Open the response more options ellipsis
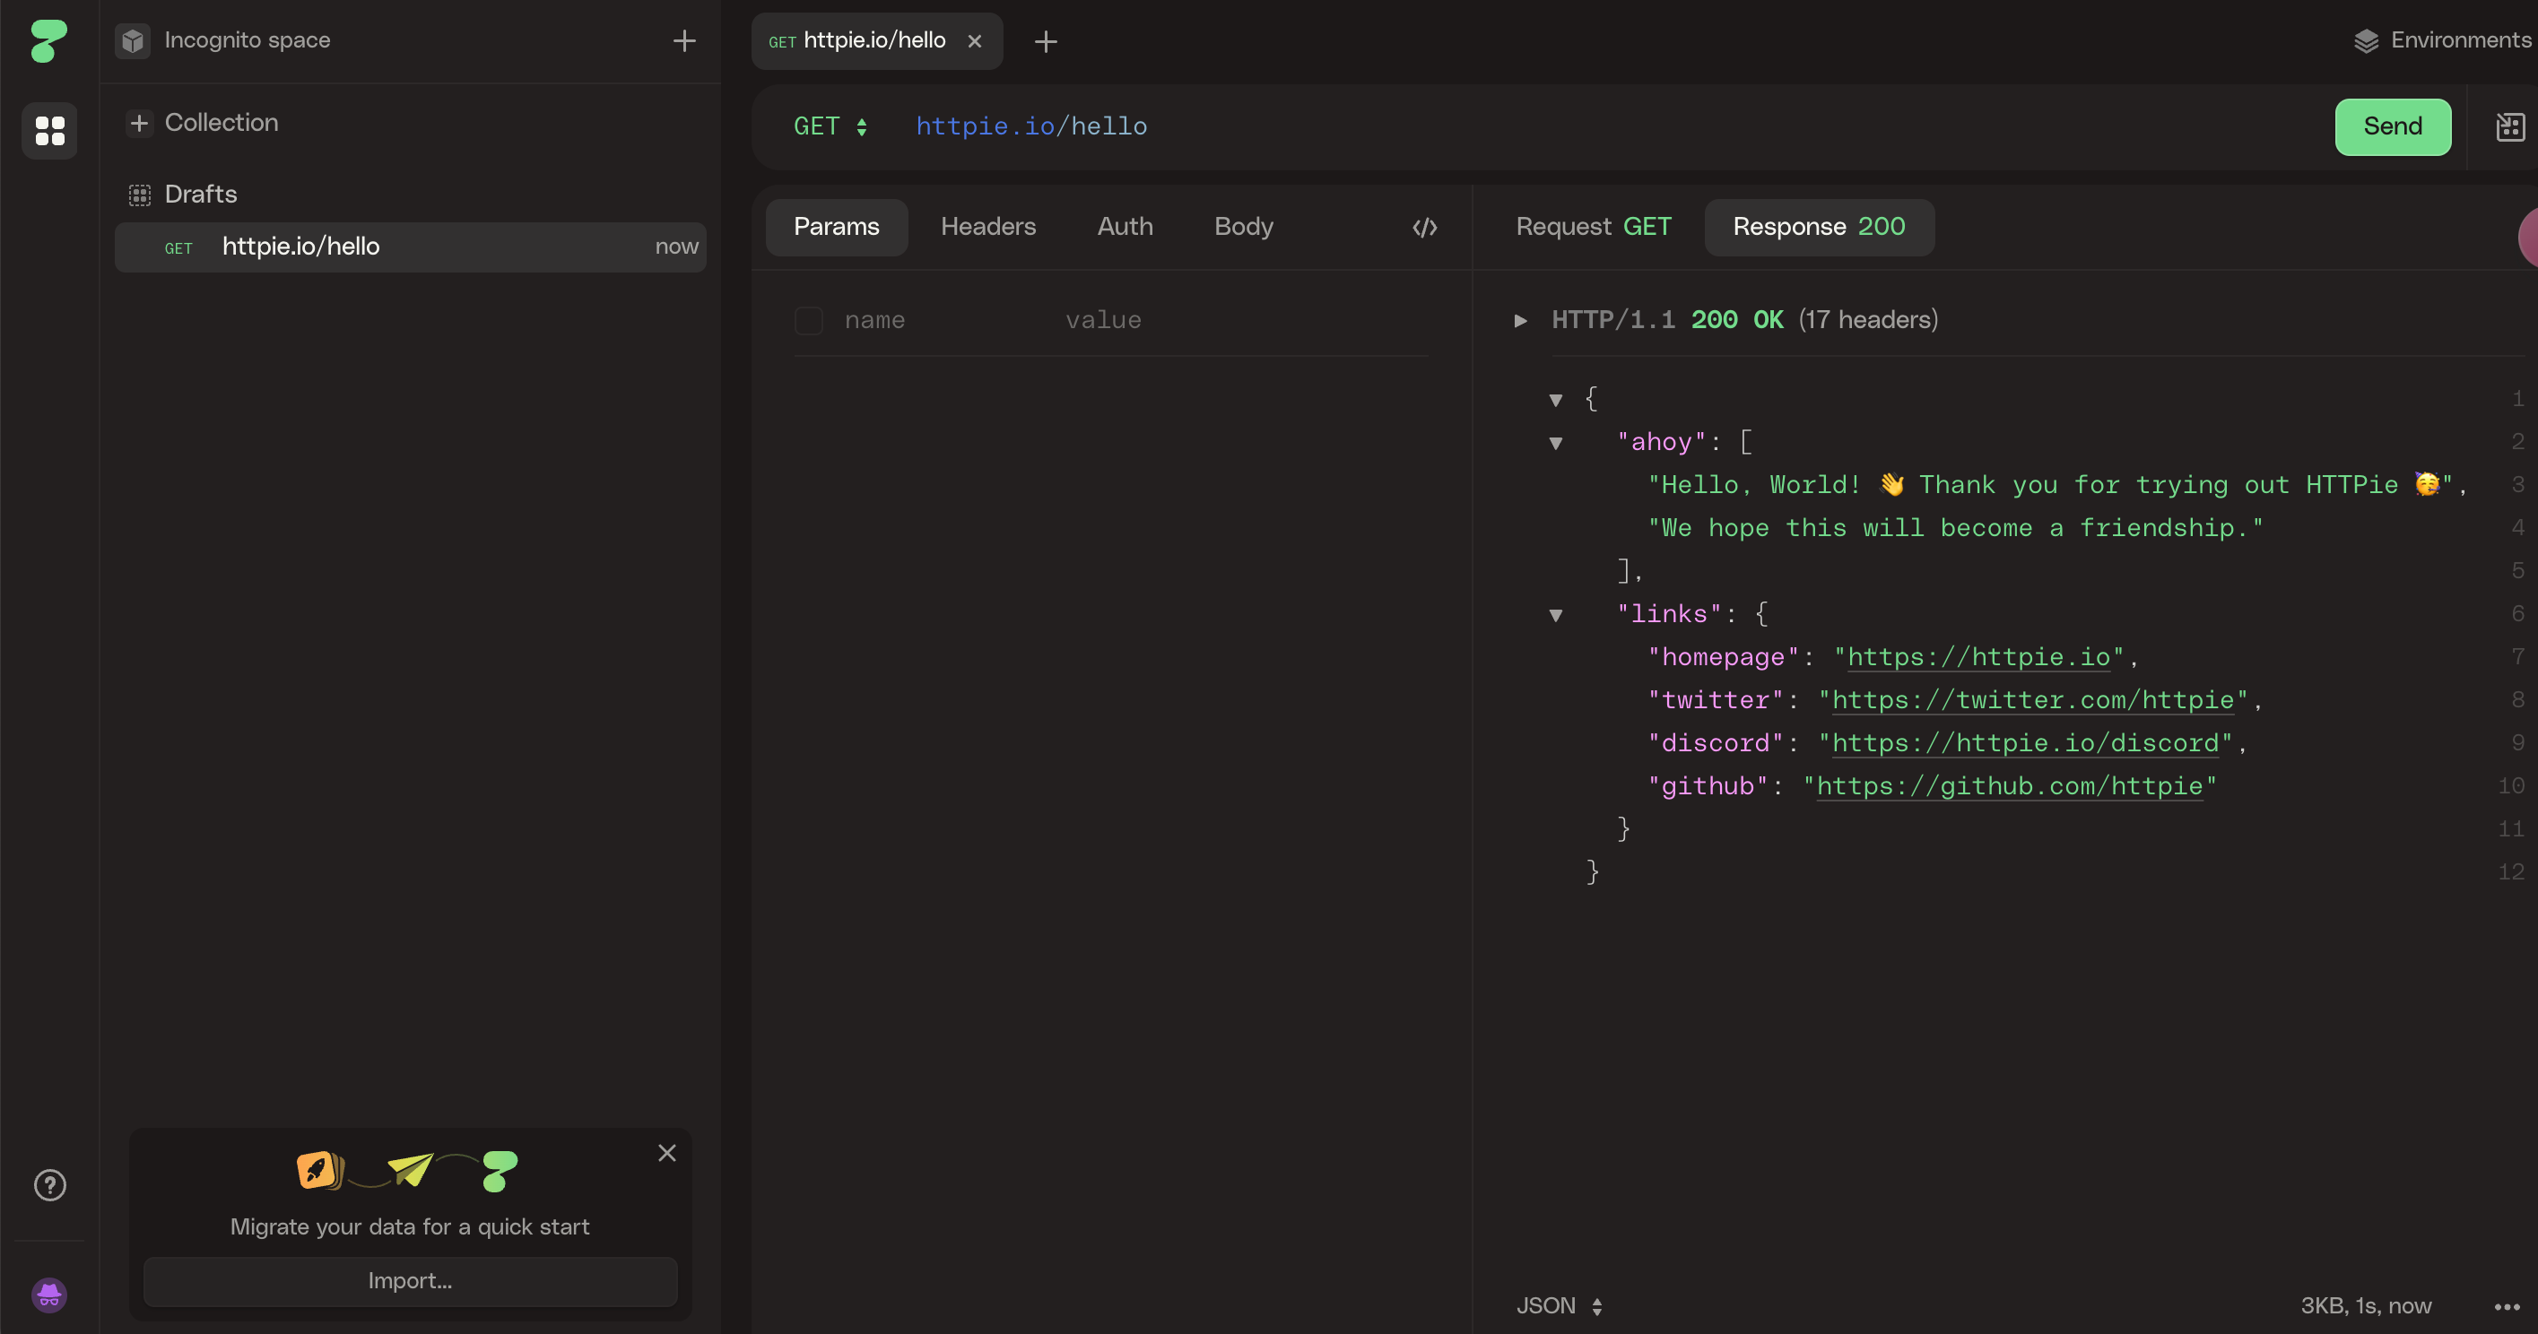2538x1334 pixels. click(2507, 1306)
